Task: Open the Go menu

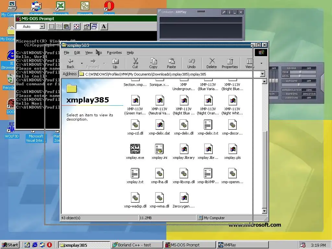Action: pyautogui.click(x=99, y=53)
